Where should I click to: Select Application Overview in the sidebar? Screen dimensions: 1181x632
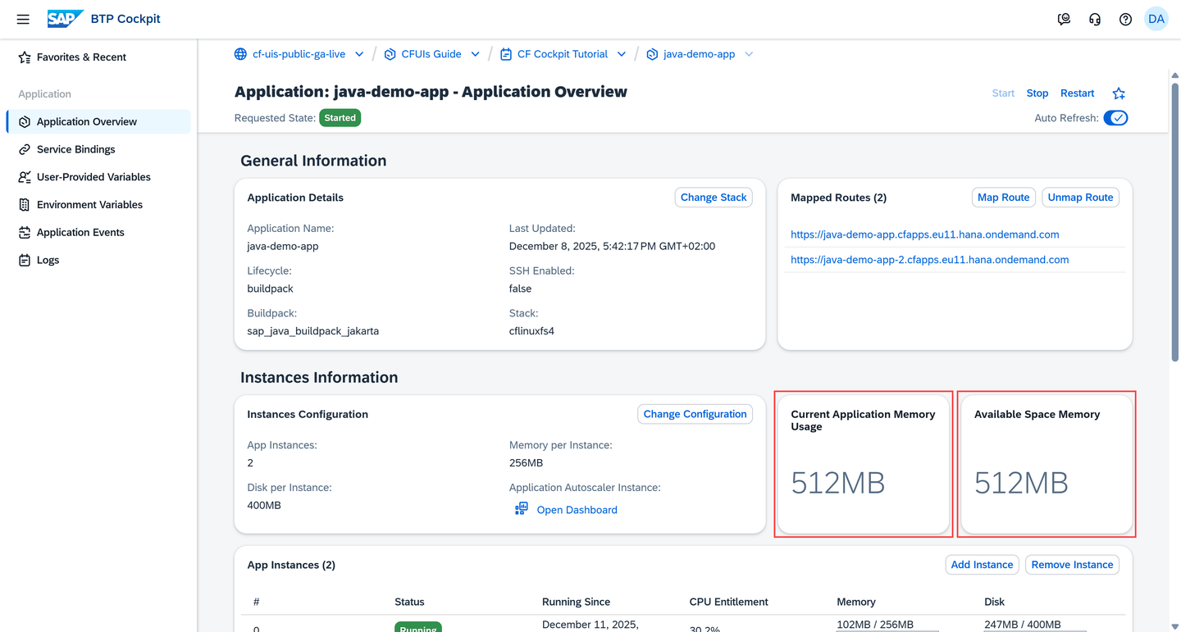(x=98, y=122)
